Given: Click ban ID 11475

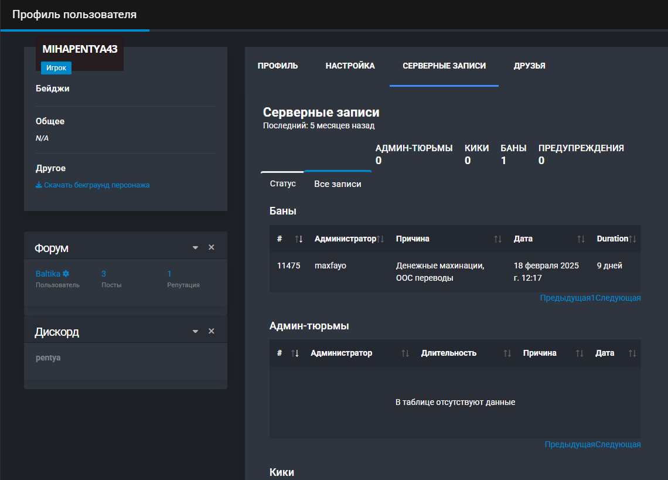Looking at the screenshot, I should click(x=289, y=265).
